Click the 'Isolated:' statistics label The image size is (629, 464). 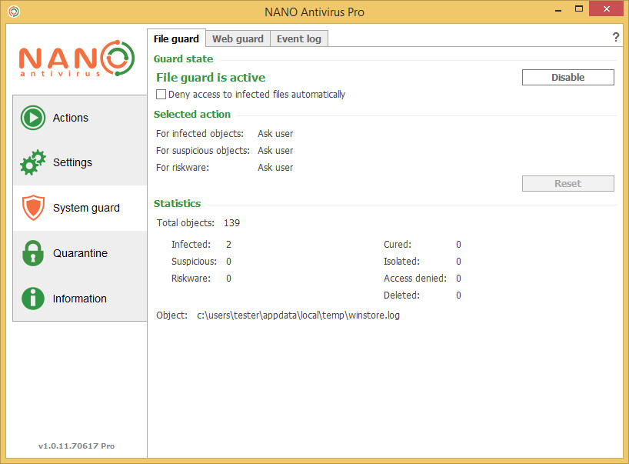(x=401, y=262)
